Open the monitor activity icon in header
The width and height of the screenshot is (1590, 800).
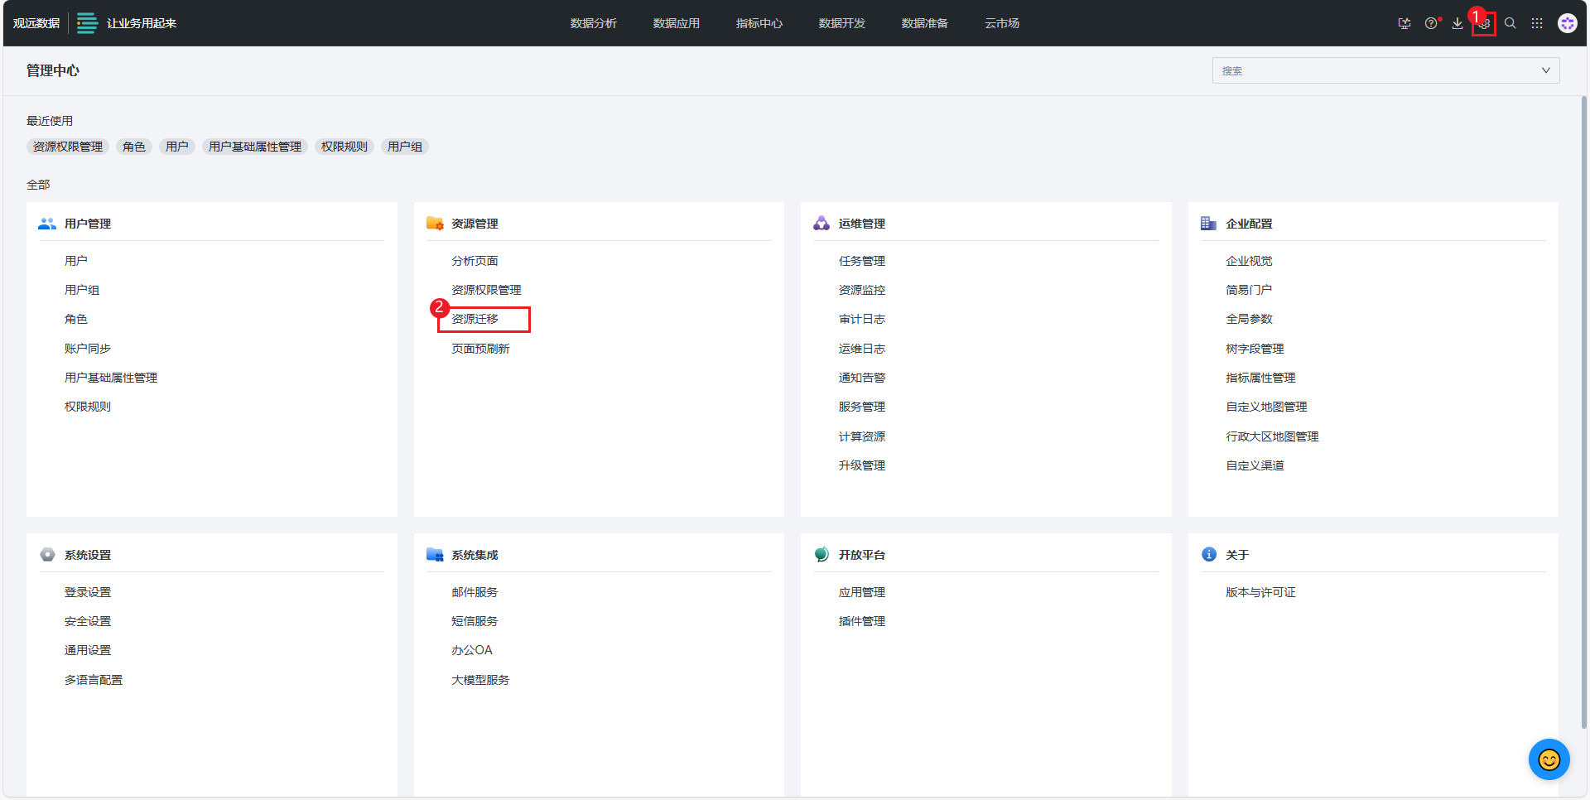[x=1404, y=23]
